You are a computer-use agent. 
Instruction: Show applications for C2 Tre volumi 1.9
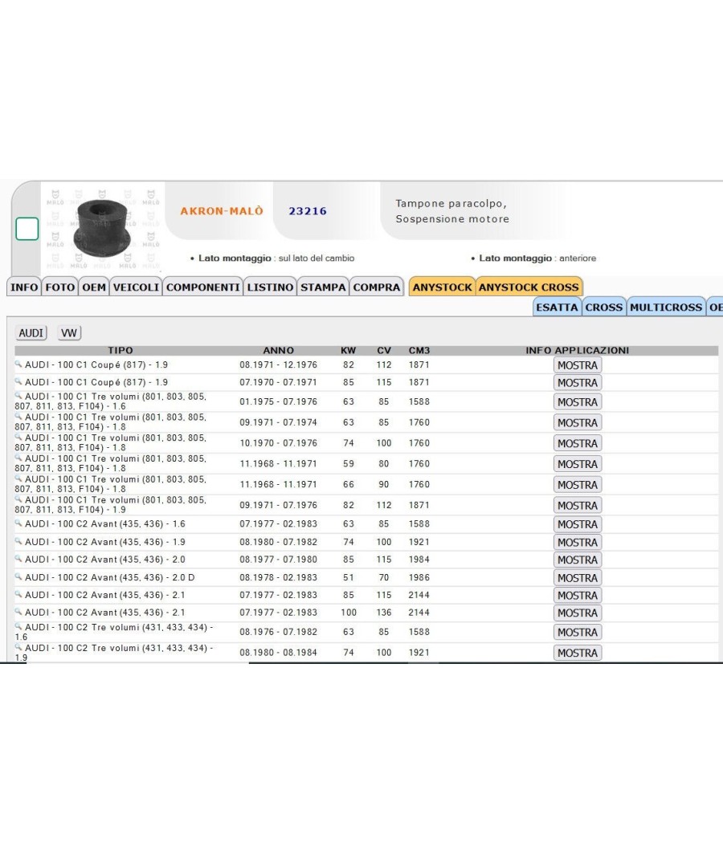pos(578,653)
